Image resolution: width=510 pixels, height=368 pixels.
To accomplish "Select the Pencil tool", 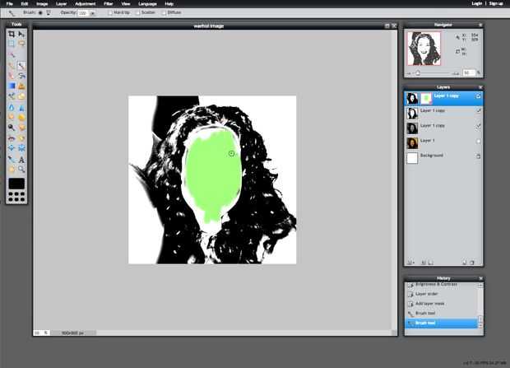I will pos(12,66).
